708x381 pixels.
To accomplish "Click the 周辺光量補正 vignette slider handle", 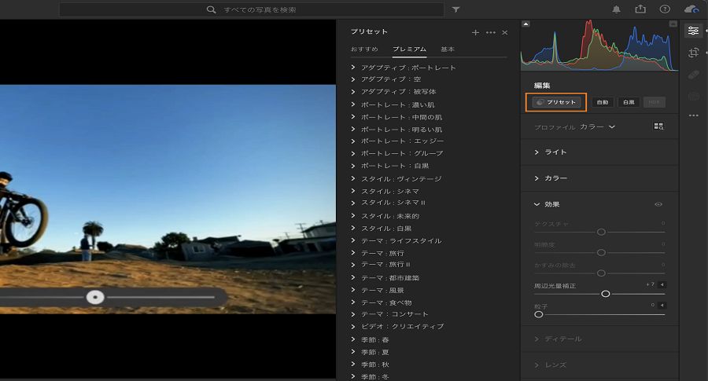I will (x=606, y=294).
